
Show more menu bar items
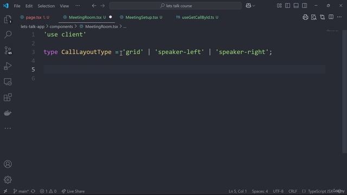[x=78, y=6]
